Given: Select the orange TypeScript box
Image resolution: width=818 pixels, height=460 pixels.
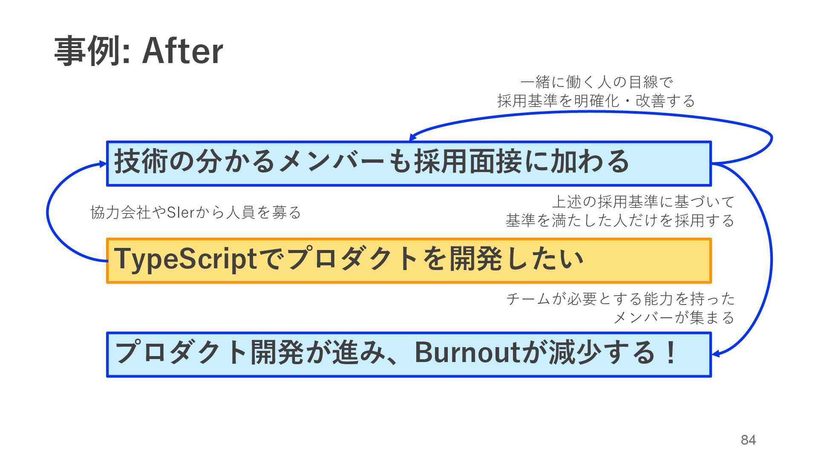Looking at the screenshot, I should tap(408, 261).
